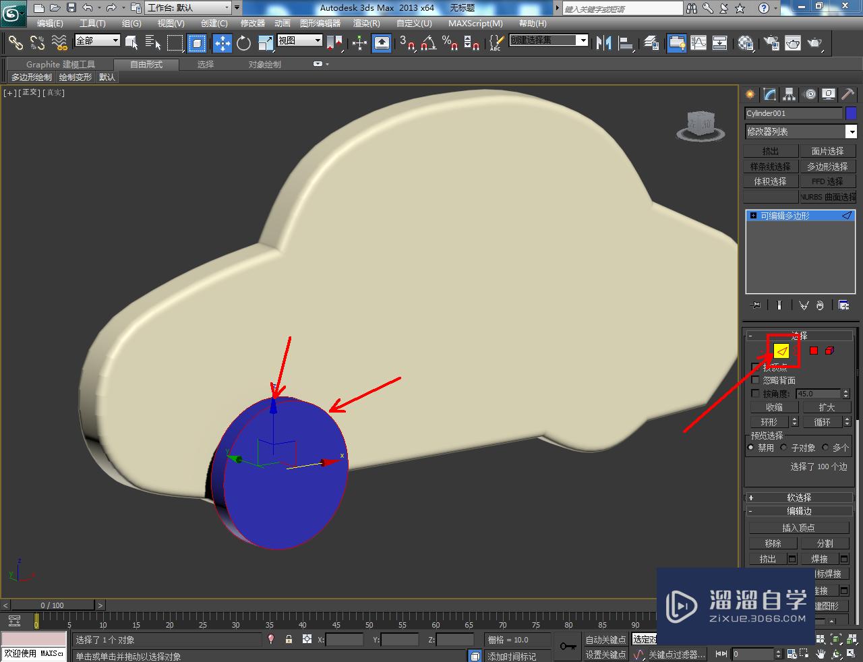
Task: Open the 编辑(E) menu
Action: (50, 23)
